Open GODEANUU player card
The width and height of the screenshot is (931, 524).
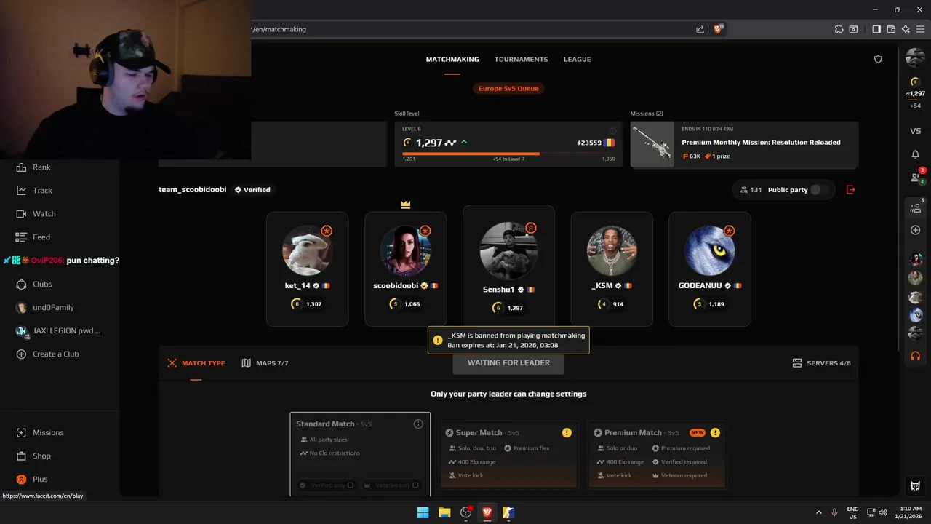pos(710,269)
